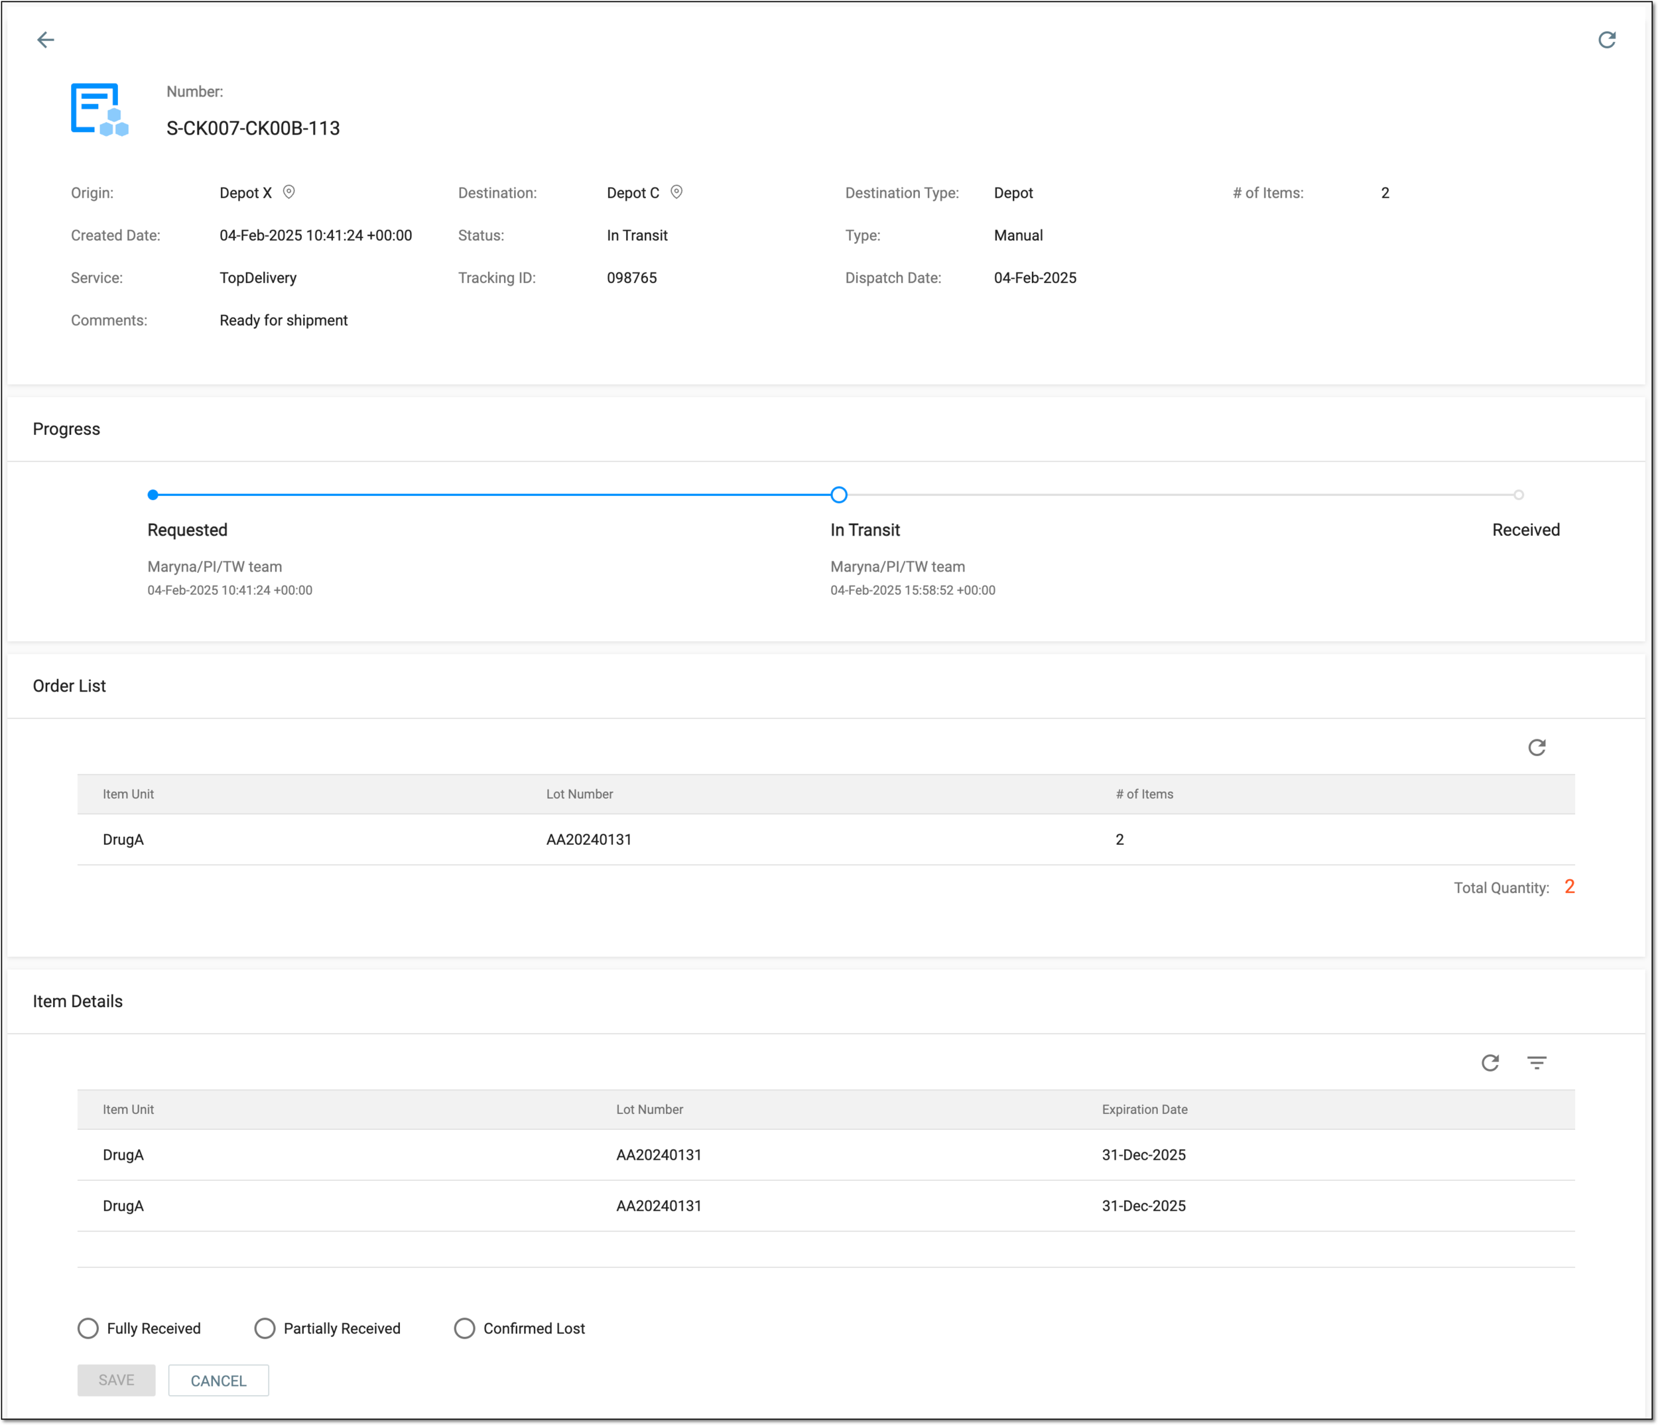Click the Origin value Depot X
This screenshot has width=1658, height=1425.
click(x=245, y=193)
